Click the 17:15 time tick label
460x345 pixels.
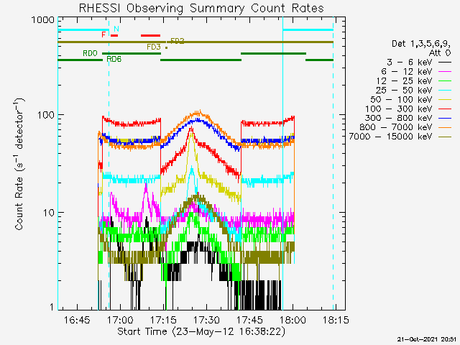coord(163,320)
